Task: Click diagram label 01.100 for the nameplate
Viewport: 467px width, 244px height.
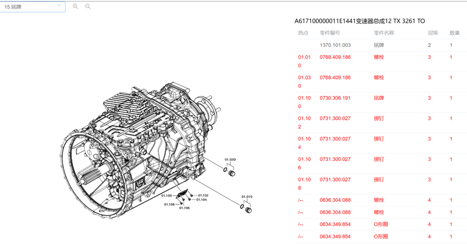Action: pyautogui.click(x=167, y=195)
